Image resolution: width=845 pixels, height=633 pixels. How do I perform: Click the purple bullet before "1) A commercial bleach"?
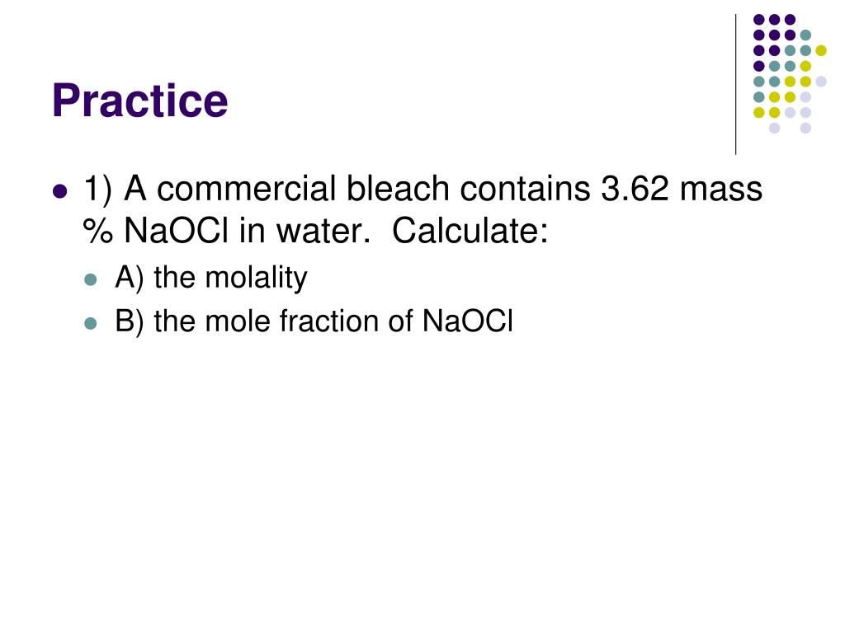pos(60,191)
